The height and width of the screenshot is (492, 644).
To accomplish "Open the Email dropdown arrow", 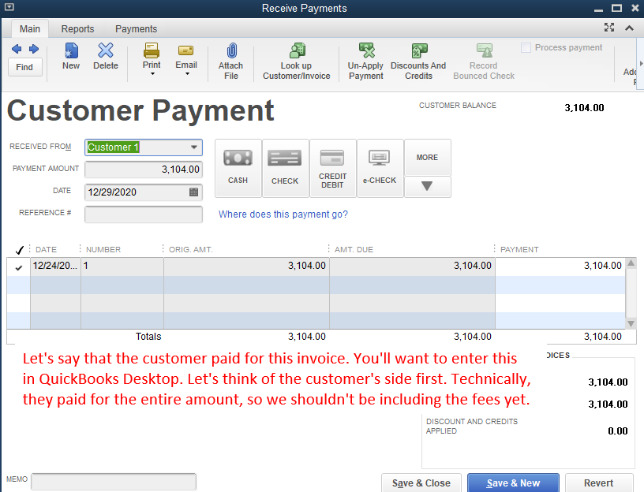I will coord(187,74).
